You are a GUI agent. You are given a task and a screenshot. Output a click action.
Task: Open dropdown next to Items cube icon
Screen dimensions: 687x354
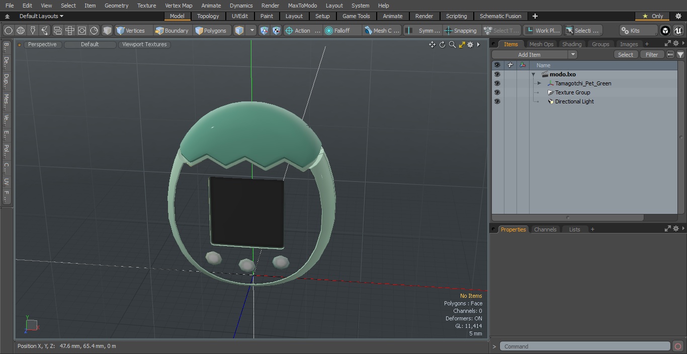[252, 31]
